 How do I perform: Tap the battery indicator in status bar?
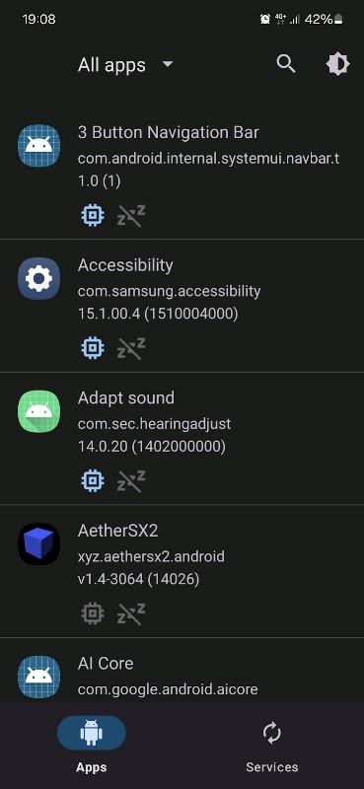[x=338, y=20]
